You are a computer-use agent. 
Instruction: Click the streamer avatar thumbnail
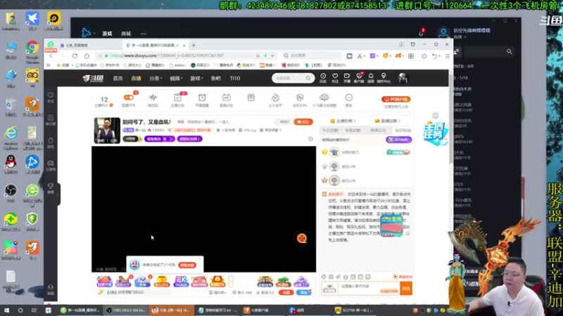coord(107,131)
